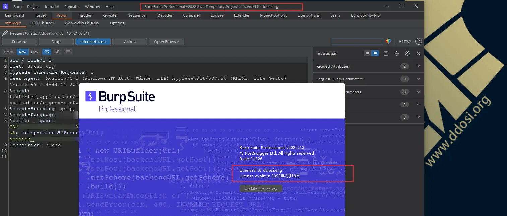Click the Host: ddosi.org header line
507x216 pixels.
point(32,66)
